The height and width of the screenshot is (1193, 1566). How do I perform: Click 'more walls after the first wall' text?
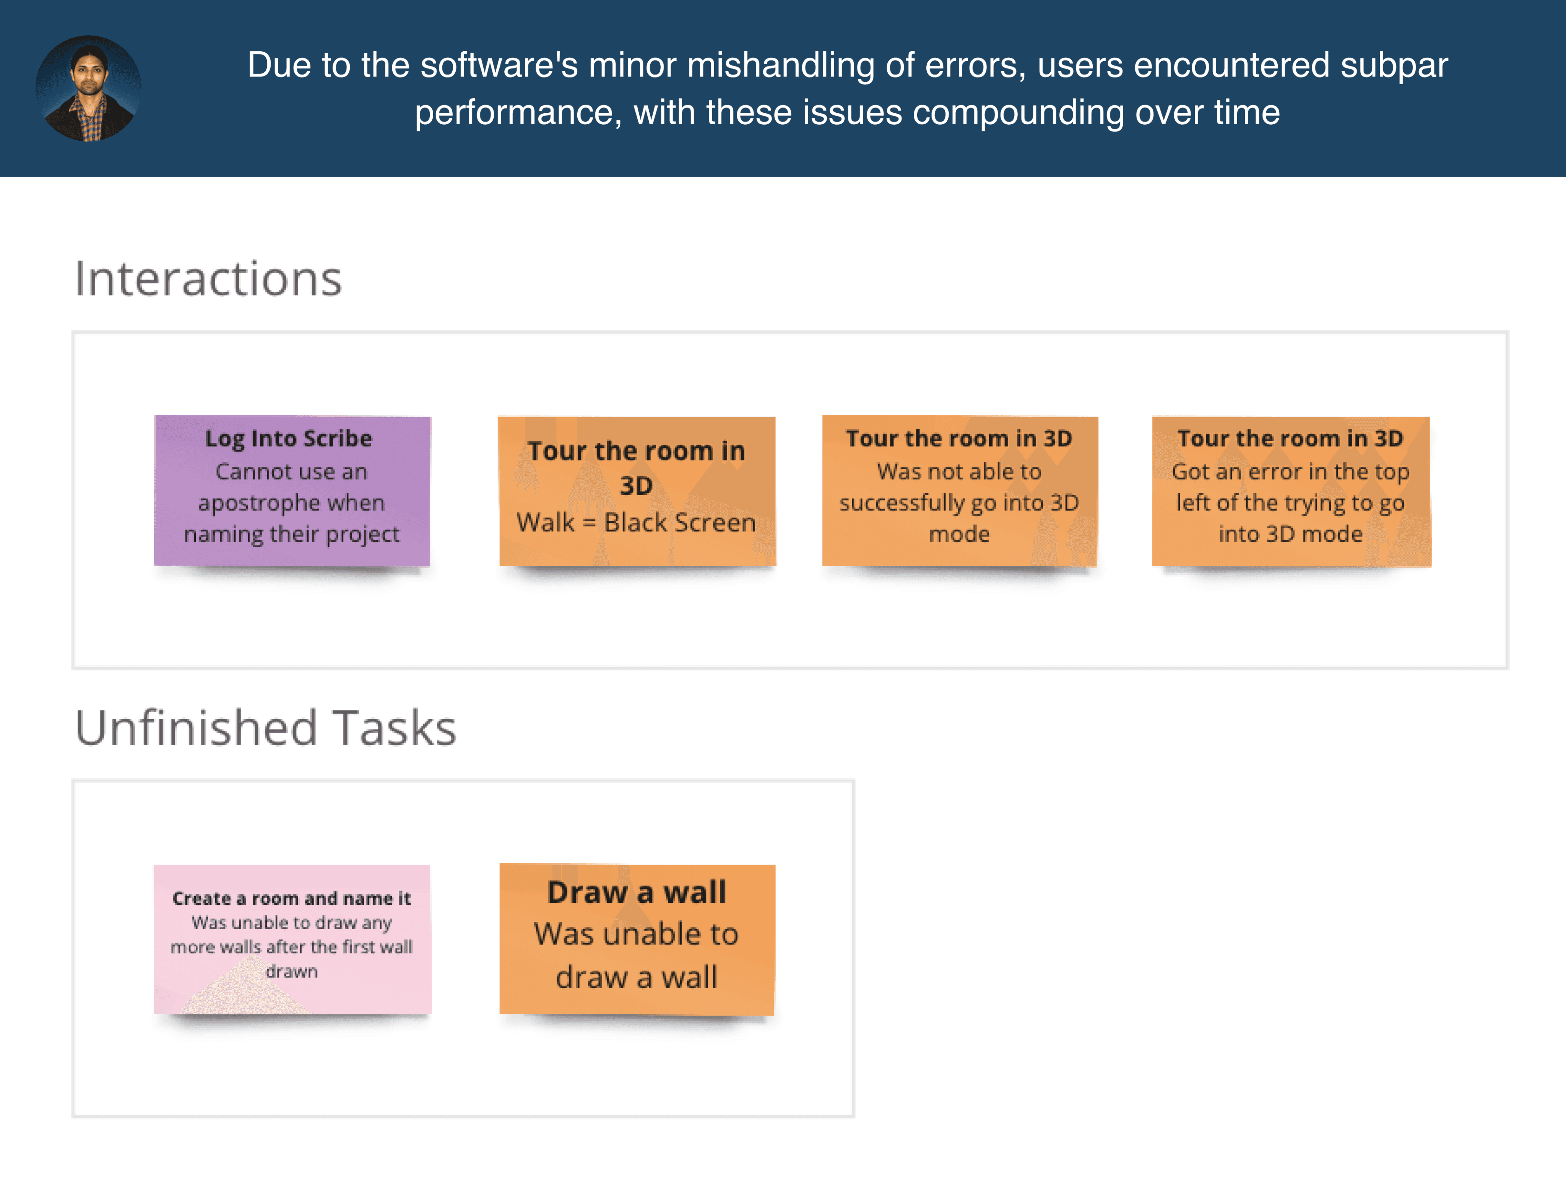point(292,947)
